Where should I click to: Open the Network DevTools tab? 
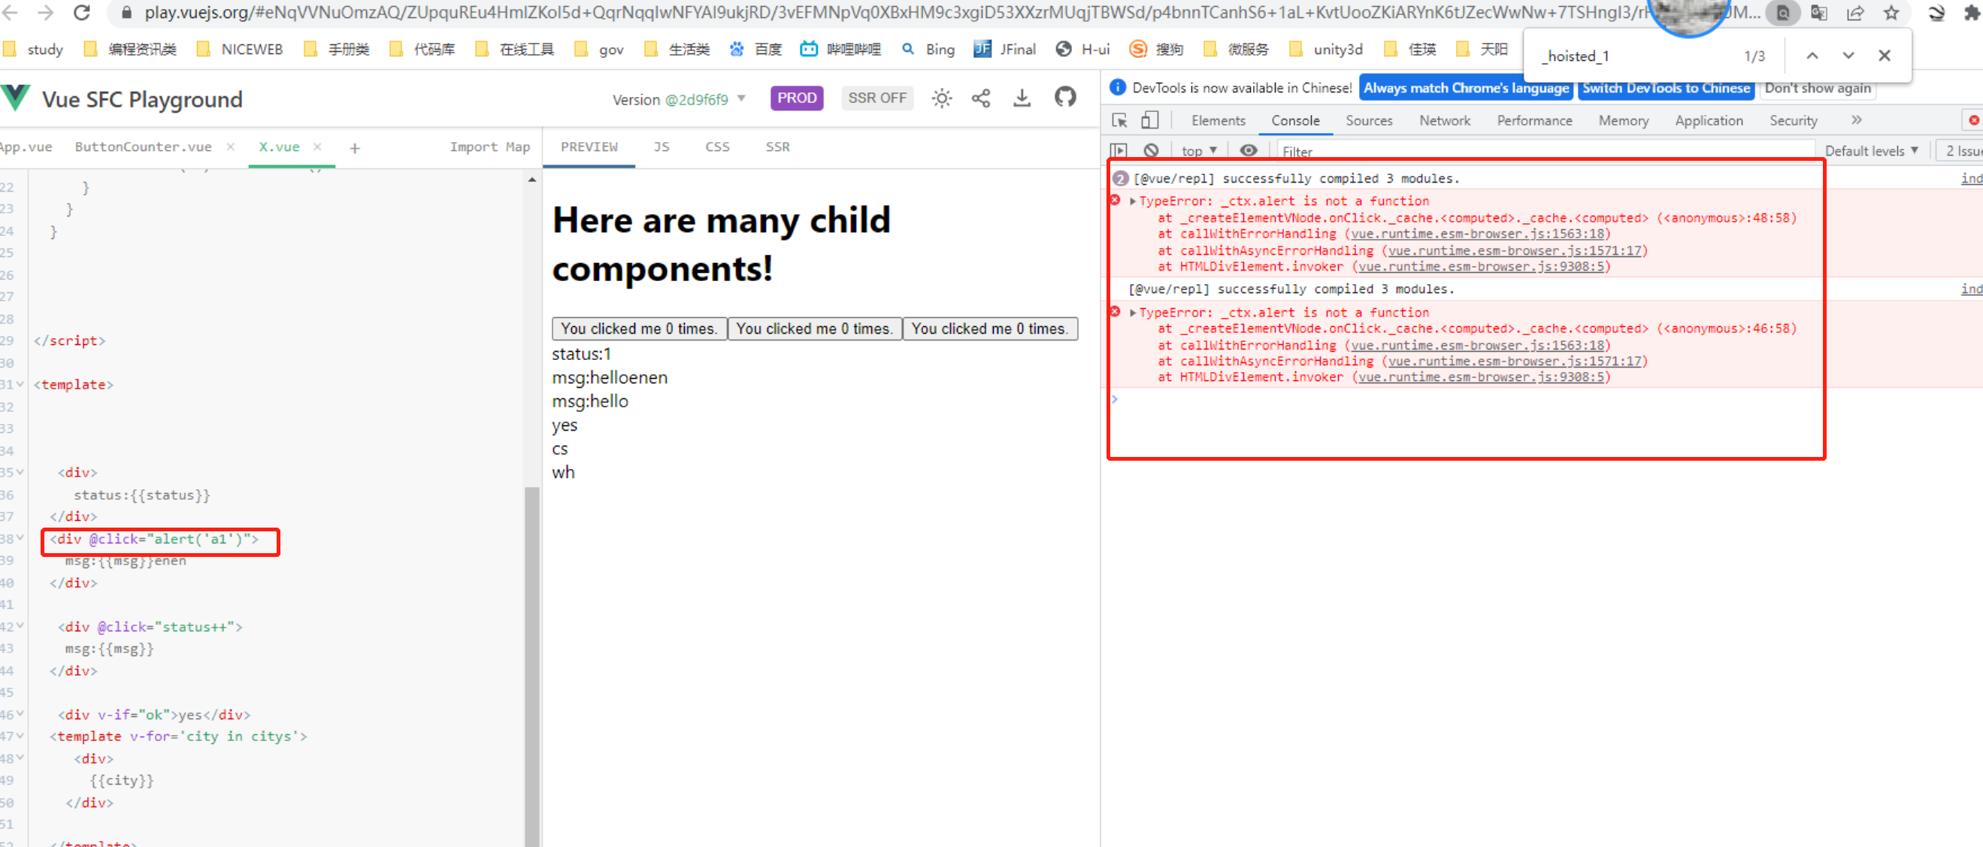tap(1444, 121)
